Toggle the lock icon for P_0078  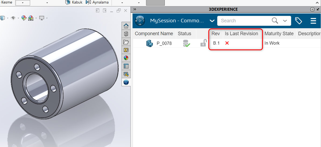pos(203,43)
